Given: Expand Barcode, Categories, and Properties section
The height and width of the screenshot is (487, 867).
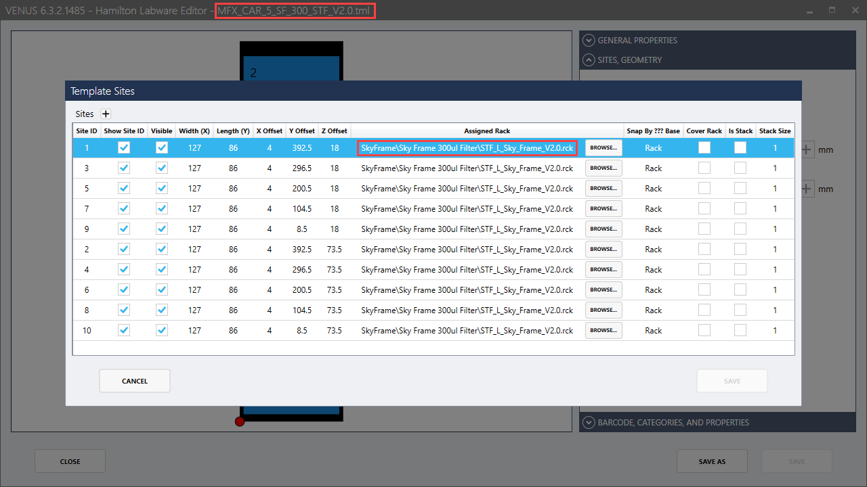Looking at the screenshot, I should [x=589, y=422].
